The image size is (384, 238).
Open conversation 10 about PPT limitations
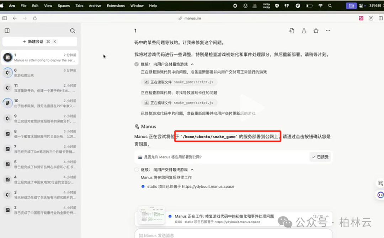(40, 103)
